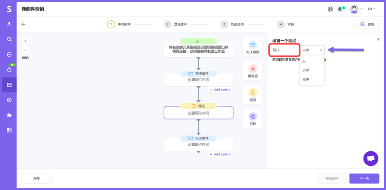Image resolution: width=386 pixels, height=190 pixels.
Task: Zoom in the canvas with plus
Action: coord(26,41)
